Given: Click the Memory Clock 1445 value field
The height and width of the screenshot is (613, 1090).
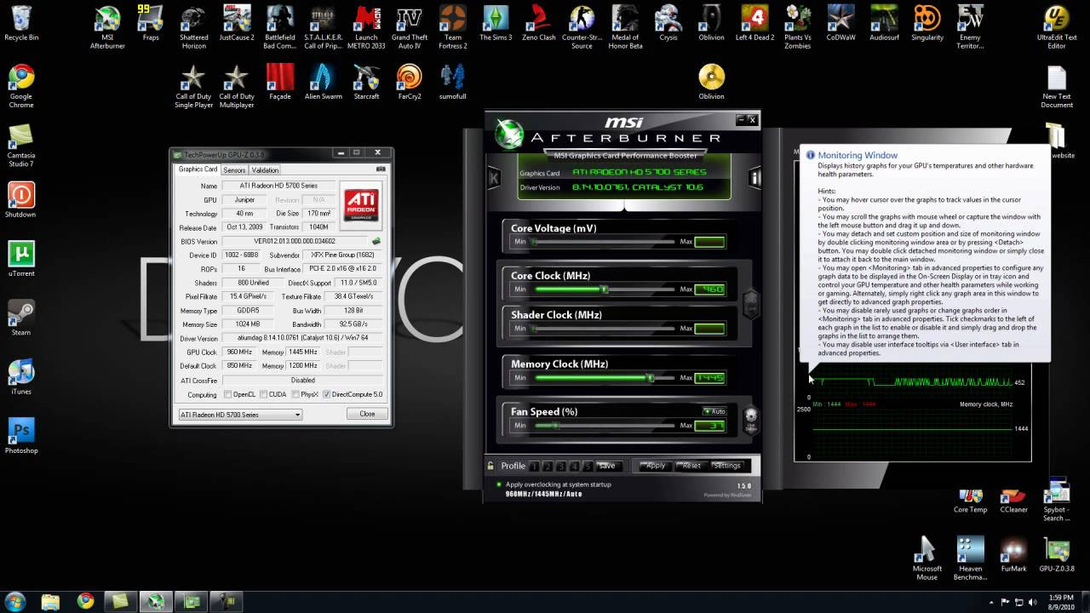Looking at the screenshot, I should (x=709, y=377).
